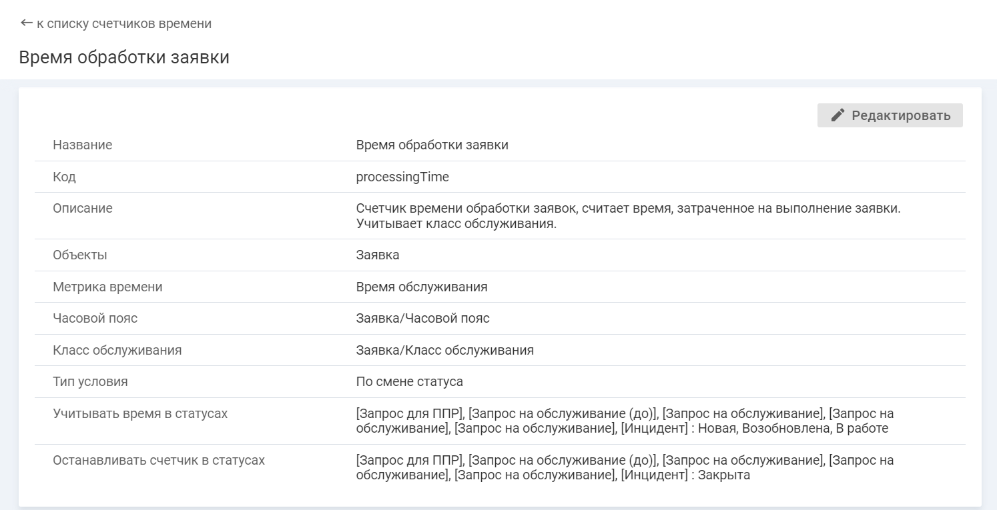997x510 pixels.
Task: Click the «Останавливать счетчик в статусах» label
Action: [x=159, y=460]
